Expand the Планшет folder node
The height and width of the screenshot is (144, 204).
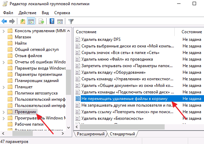click(x=4, y=87)
